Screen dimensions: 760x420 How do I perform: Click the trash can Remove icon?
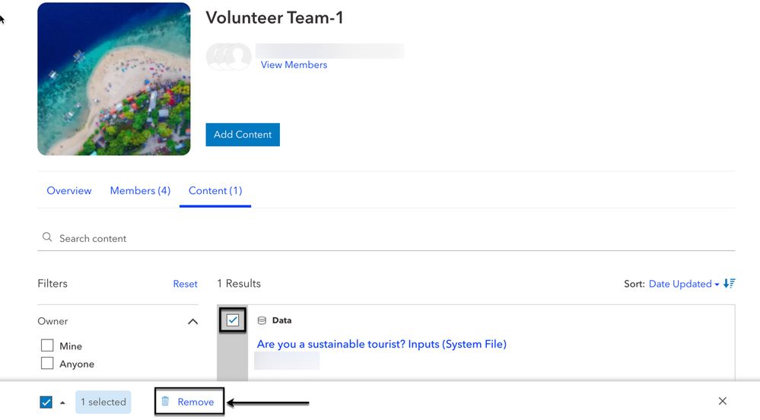(x=165, y=402)
